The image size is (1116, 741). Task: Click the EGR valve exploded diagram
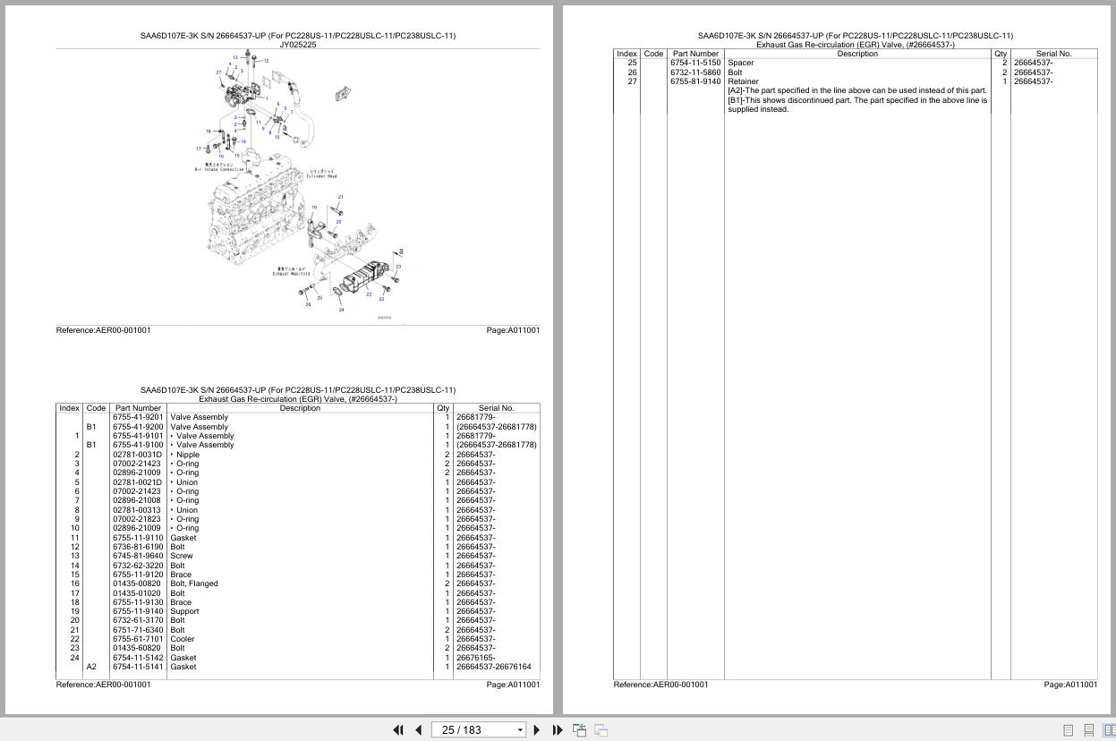[298, 185]
